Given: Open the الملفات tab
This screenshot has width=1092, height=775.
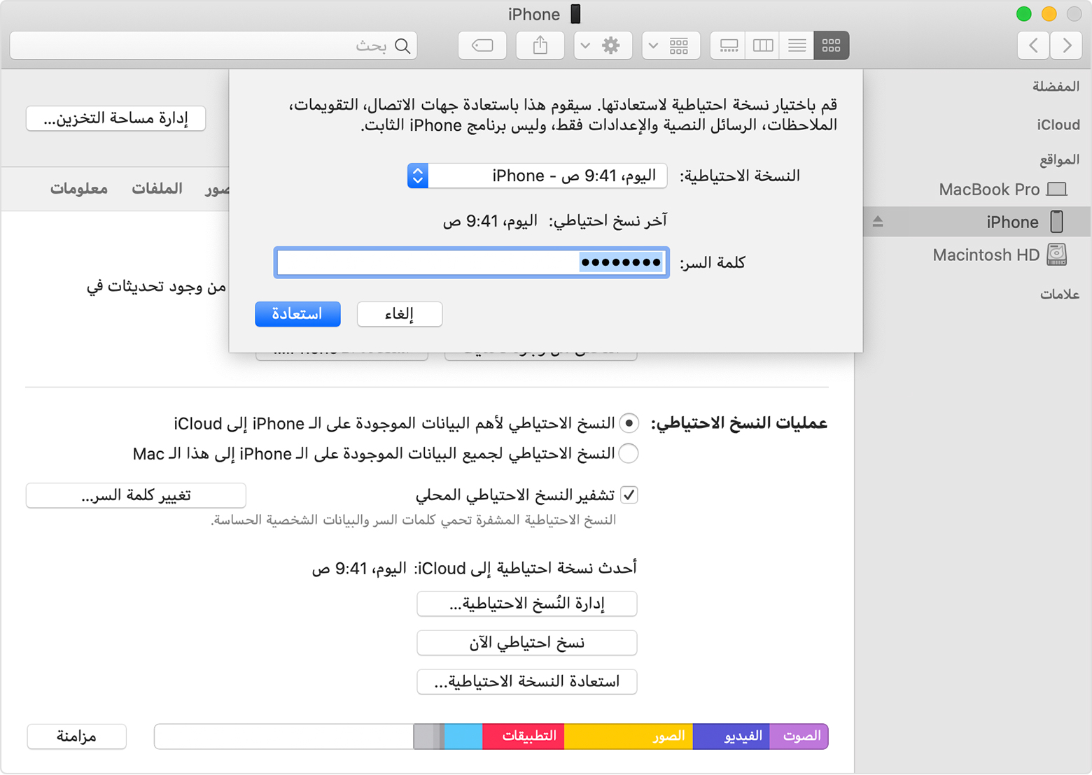Looking at the screenshot, I should coord(157,188).
